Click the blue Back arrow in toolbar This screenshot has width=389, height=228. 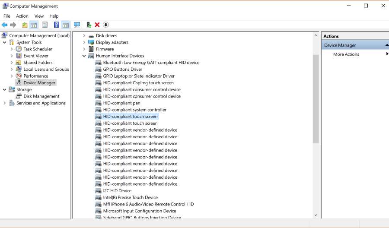[4, 25]
